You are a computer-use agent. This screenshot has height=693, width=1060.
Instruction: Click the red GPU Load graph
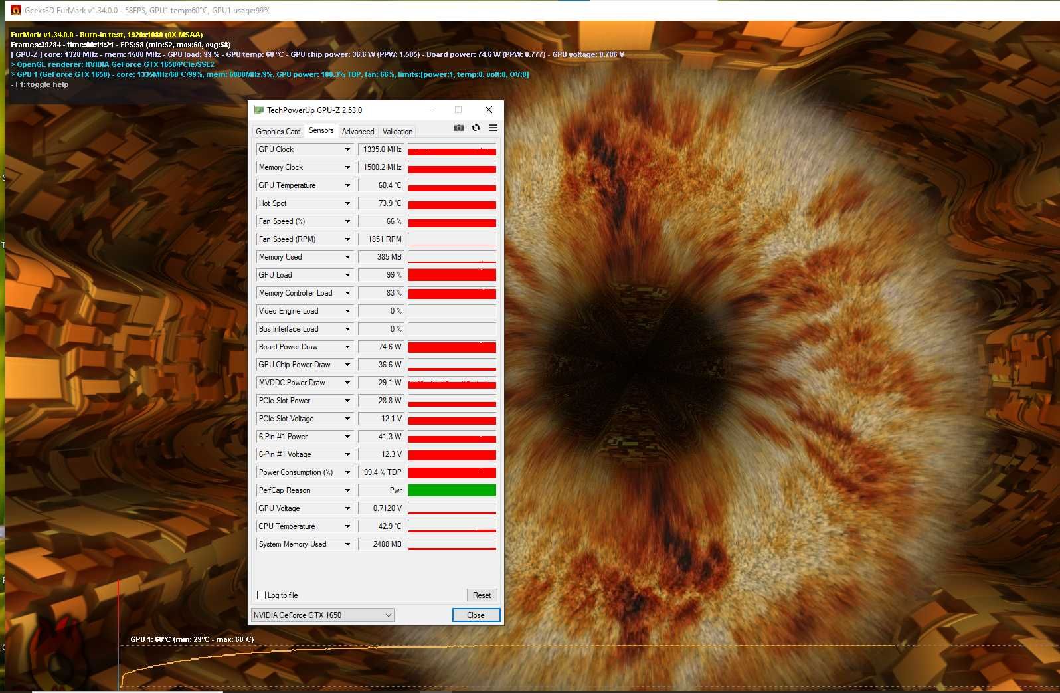coord(452,275)
